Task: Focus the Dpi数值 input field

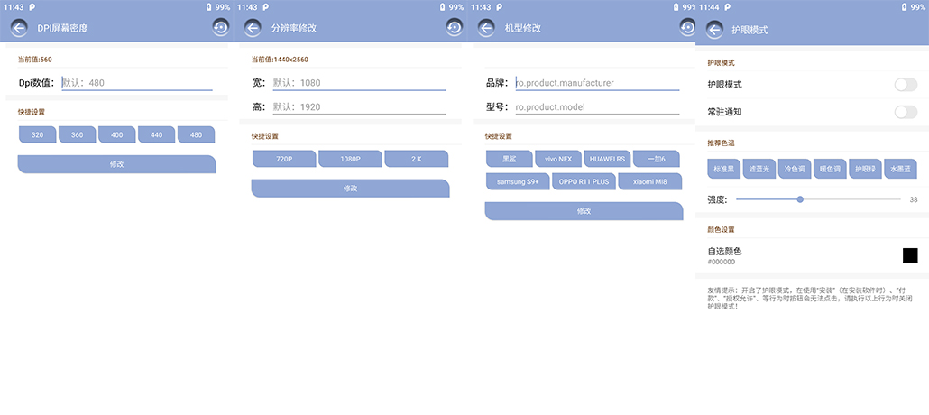Action: tap(136, 83)
